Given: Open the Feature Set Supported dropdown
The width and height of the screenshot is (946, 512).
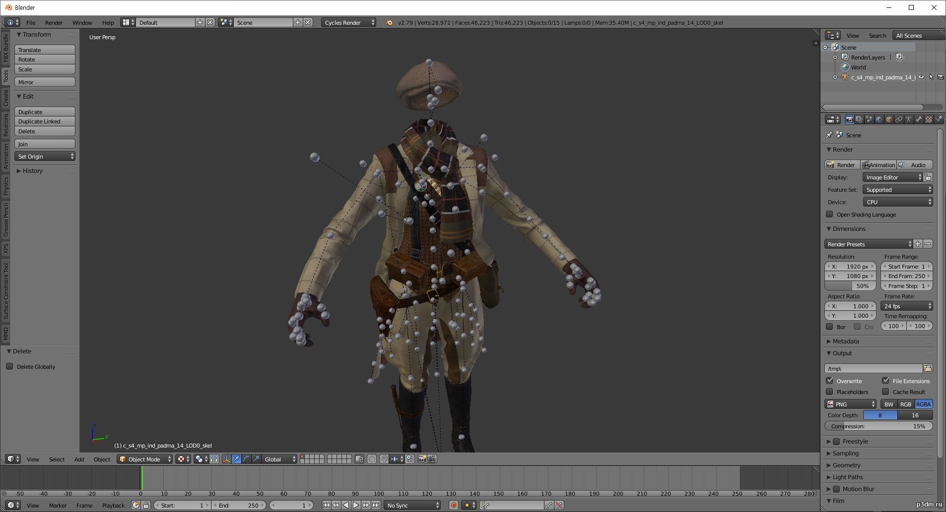Looking at the screenshot, I should point(898,189).
